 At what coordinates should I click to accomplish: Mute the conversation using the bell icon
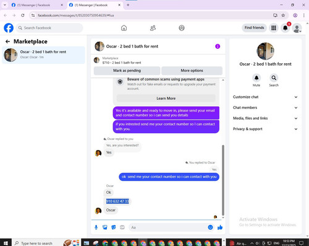(x=256, y=78)
